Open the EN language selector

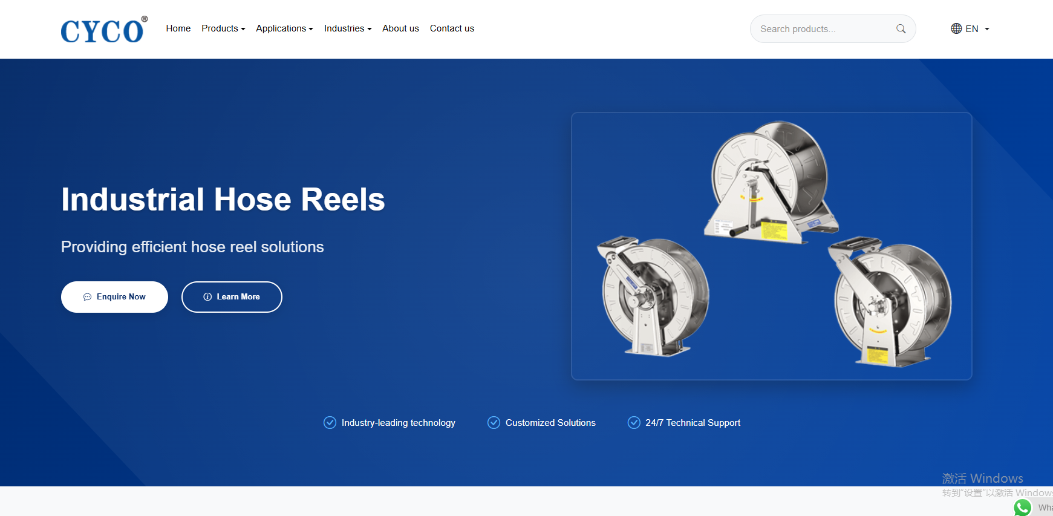[x=970, y=28]
